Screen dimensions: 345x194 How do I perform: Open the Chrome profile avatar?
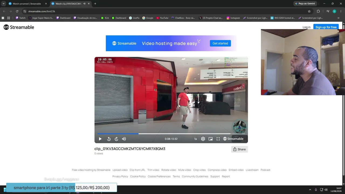pyautogui.click(x=334, y=11)
